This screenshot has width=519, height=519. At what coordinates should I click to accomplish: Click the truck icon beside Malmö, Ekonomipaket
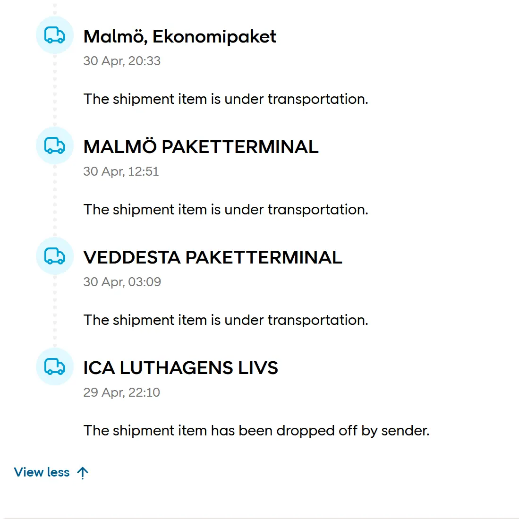55,35
